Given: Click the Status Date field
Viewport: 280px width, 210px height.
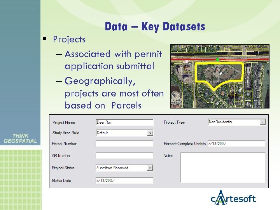Looking at the screenshot, I should (124, 180).
